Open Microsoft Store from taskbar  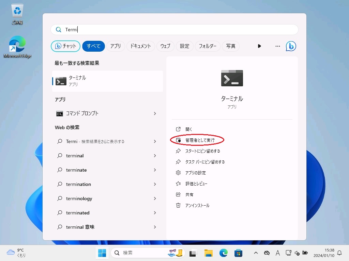point(238,253)
